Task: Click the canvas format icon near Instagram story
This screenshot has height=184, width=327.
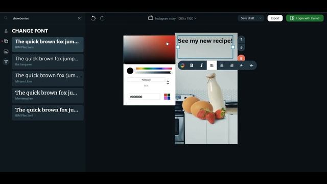Action: pyautogui.click(x=151, y=18)
